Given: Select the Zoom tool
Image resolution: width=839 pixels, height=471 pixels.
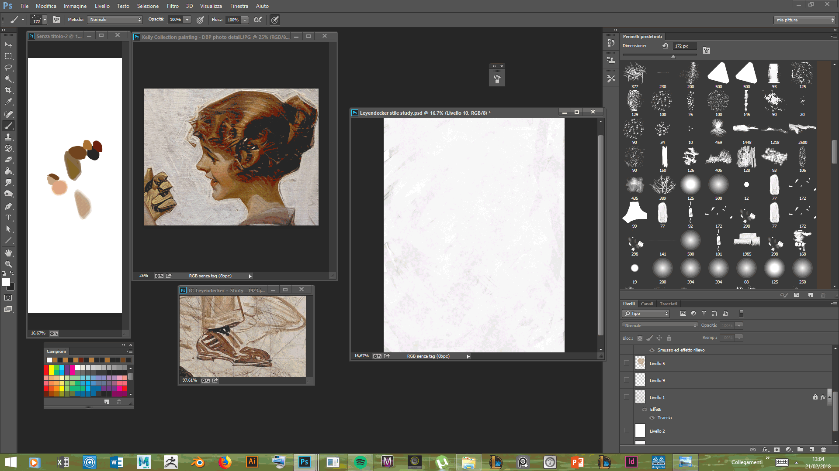Looking at the screenshot, I should pos(8,264).
